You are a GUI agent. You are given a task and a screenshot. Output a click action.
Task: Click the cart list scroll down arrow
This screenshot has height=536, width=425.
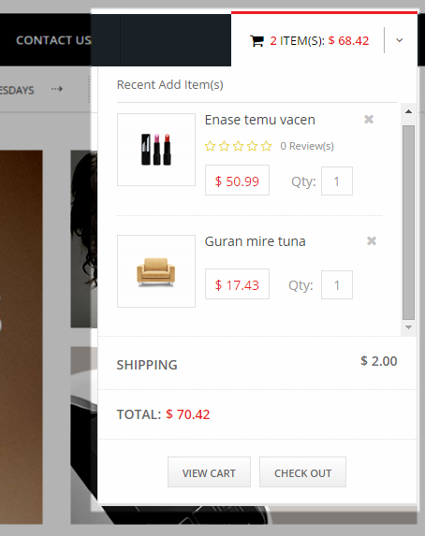(x=408, y=327)
